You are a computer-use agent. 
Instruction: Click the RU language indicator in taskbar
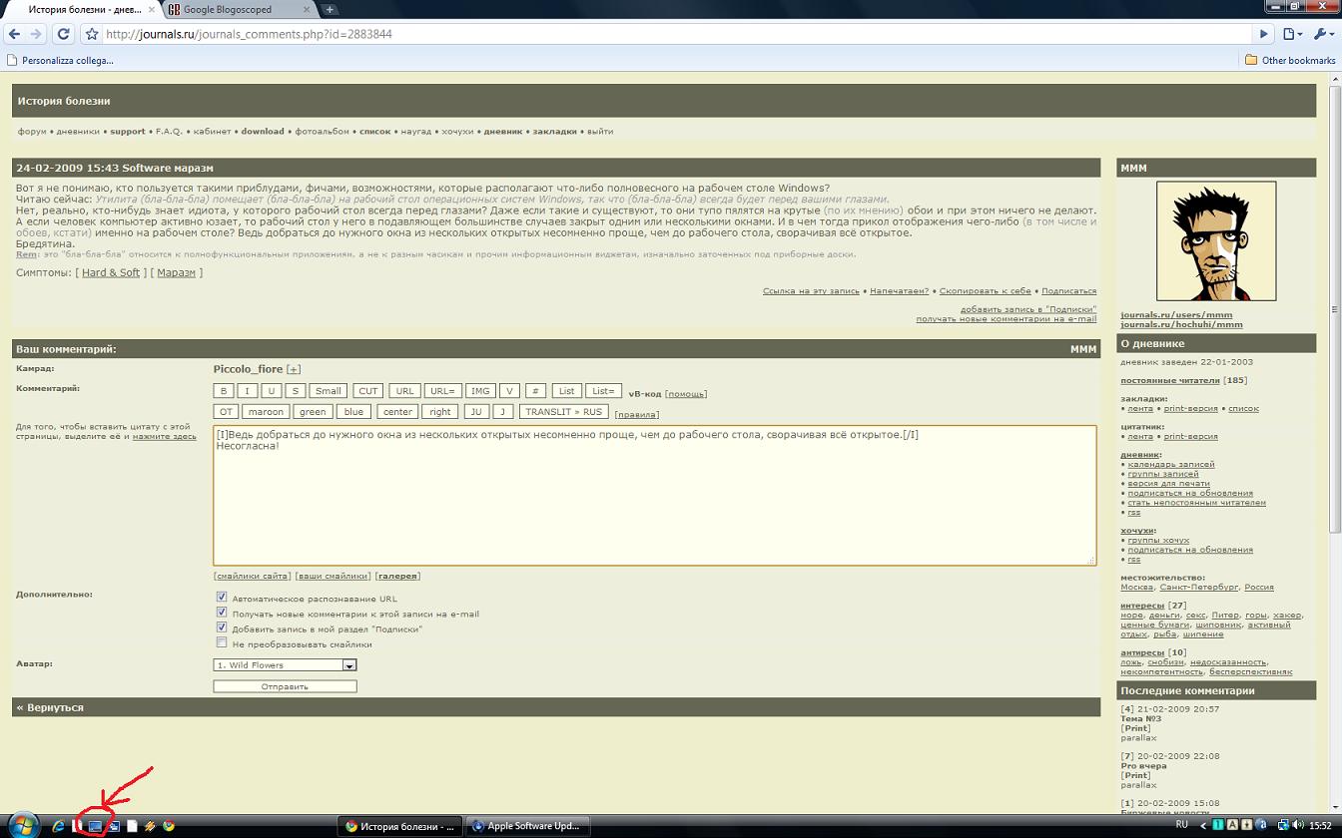(x=1181, y=825)
